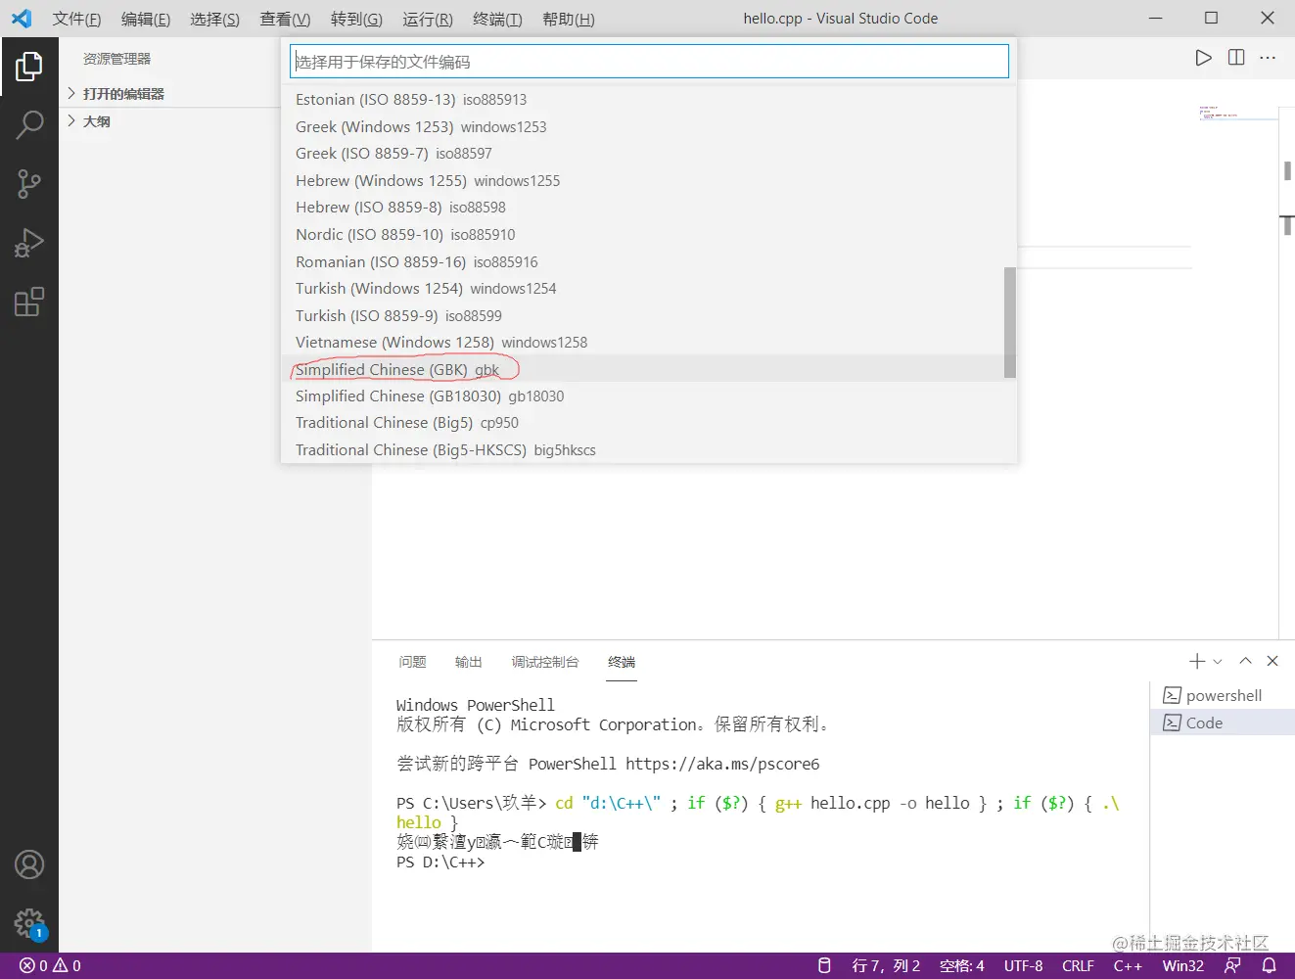Viewport: 1295px width, 979px height.
Task: Open the Explorer view in activity bar
Action: 29,67
